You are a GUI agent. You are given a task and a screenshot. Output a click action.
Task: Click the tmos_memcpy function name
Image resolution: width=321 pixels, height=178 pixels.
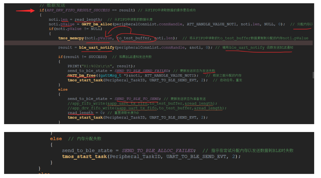(71, 38)
